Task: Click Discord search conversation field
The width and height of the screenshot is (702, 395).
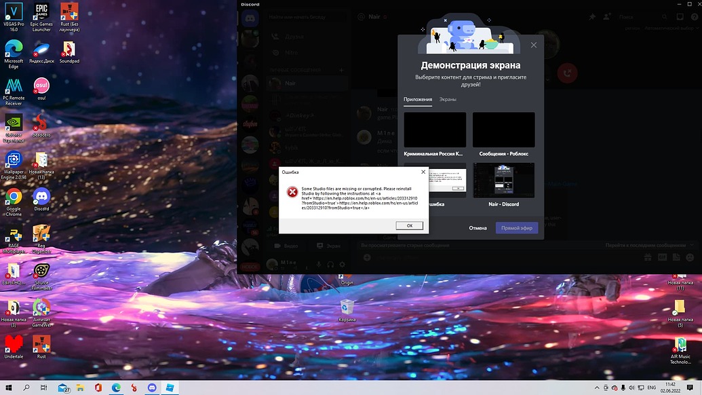Action: (x=307, y=17)
